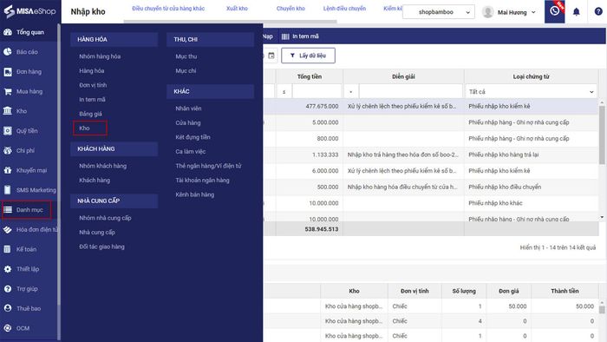Open Chi phí icon in sidebar
The height and width of the screenshot is (342, 607).
pyautogui.click(x=7, y=151)
